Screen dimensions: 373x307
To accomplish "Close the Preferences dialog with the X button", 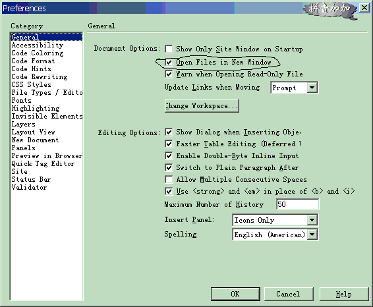I will coord(364,8).
